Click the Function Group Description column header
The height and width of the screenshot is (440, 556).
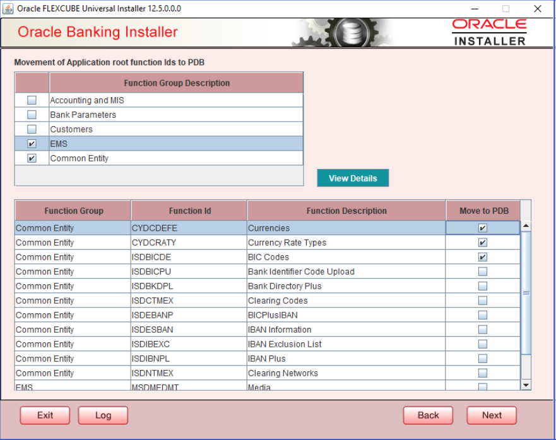pos(177,83)
